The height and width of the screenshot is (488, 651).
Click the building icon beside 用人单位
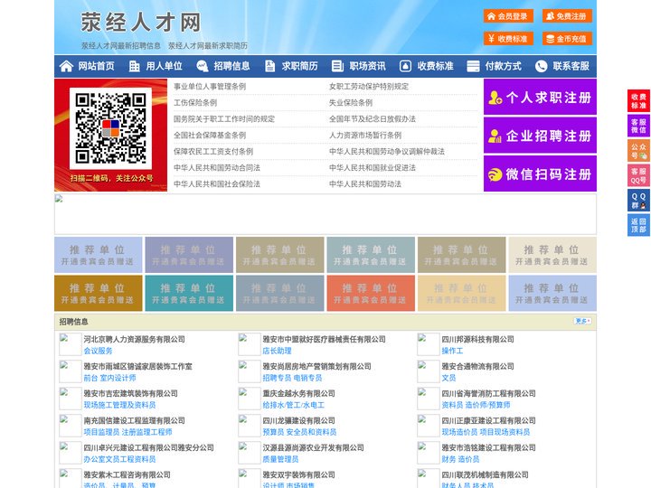tap(134, 66)
